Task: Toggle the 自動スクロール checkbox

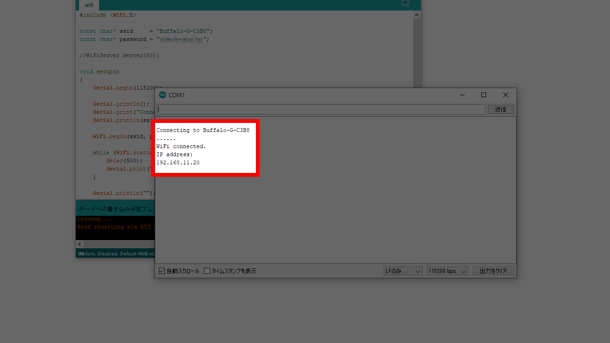Action: [x=162, y=271]
